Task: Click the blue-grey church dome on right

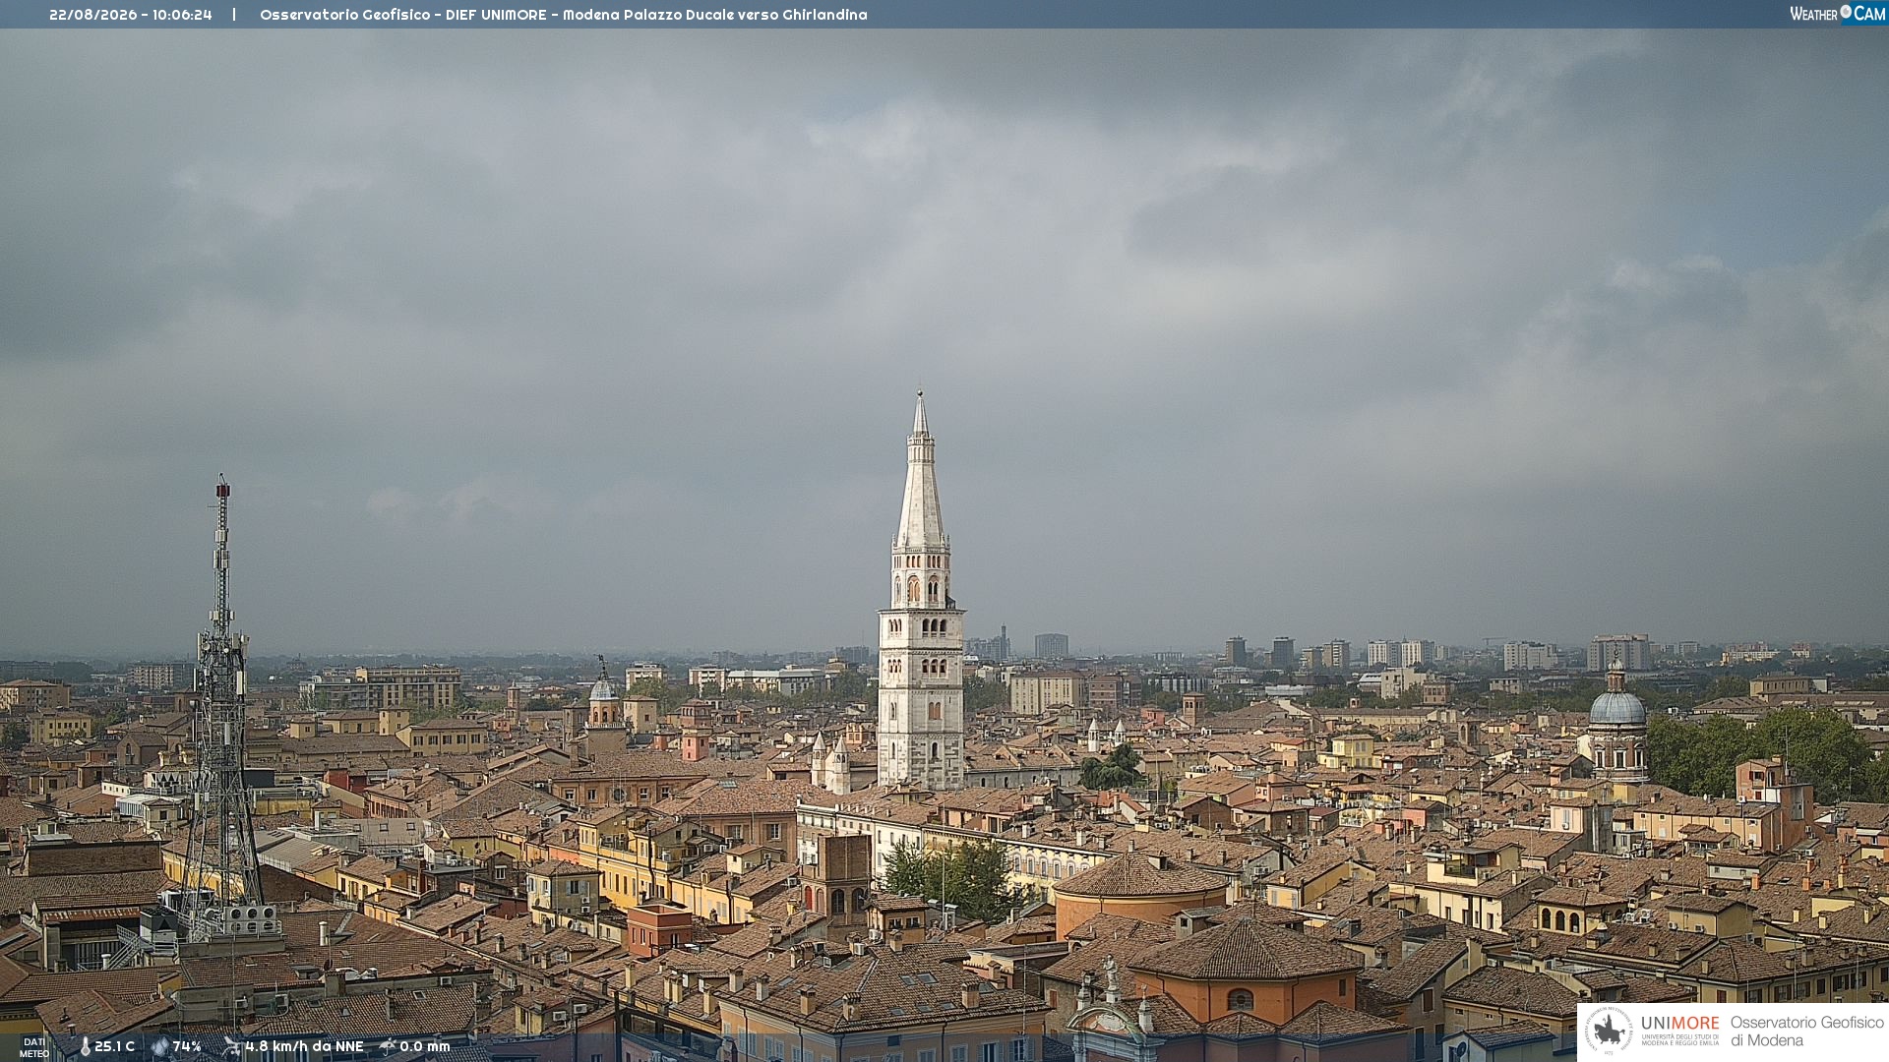Action: (1617, 708)
